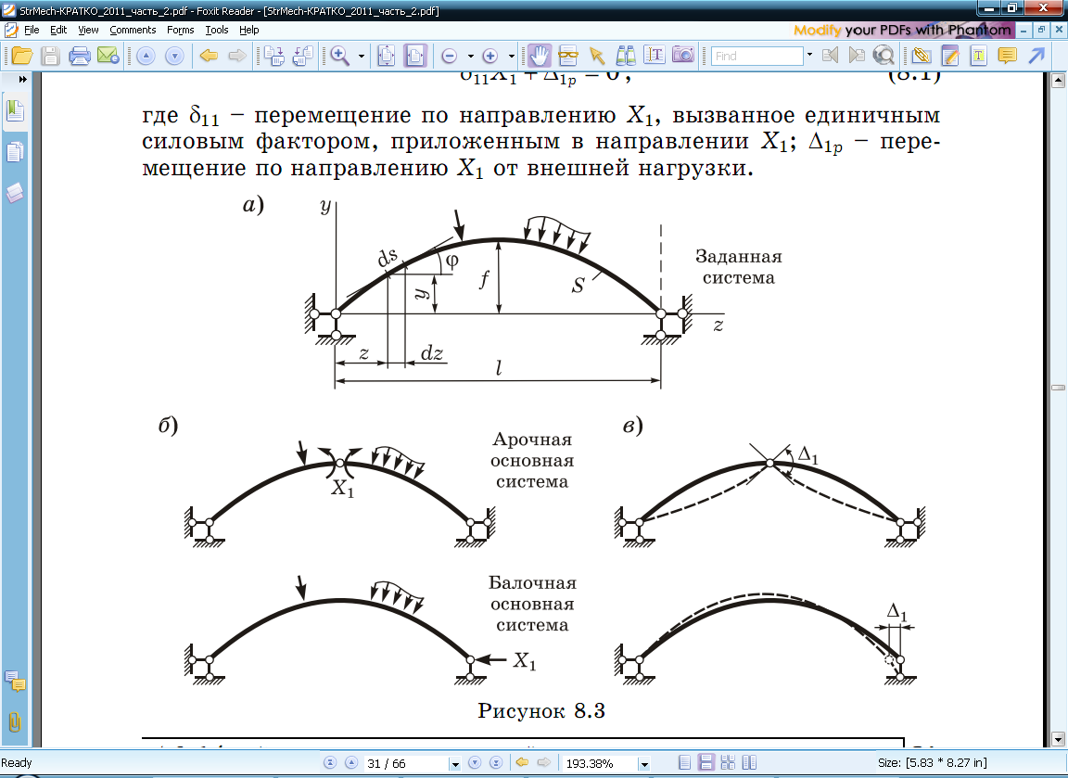Go to previous view in status bar
1068x778 pixels.
click(523, 763)
